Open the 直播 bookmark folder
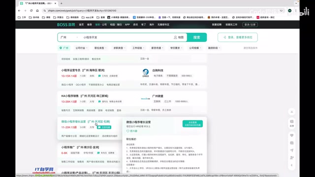Viewport: 315px width, 177px height. tap(100, 18)
